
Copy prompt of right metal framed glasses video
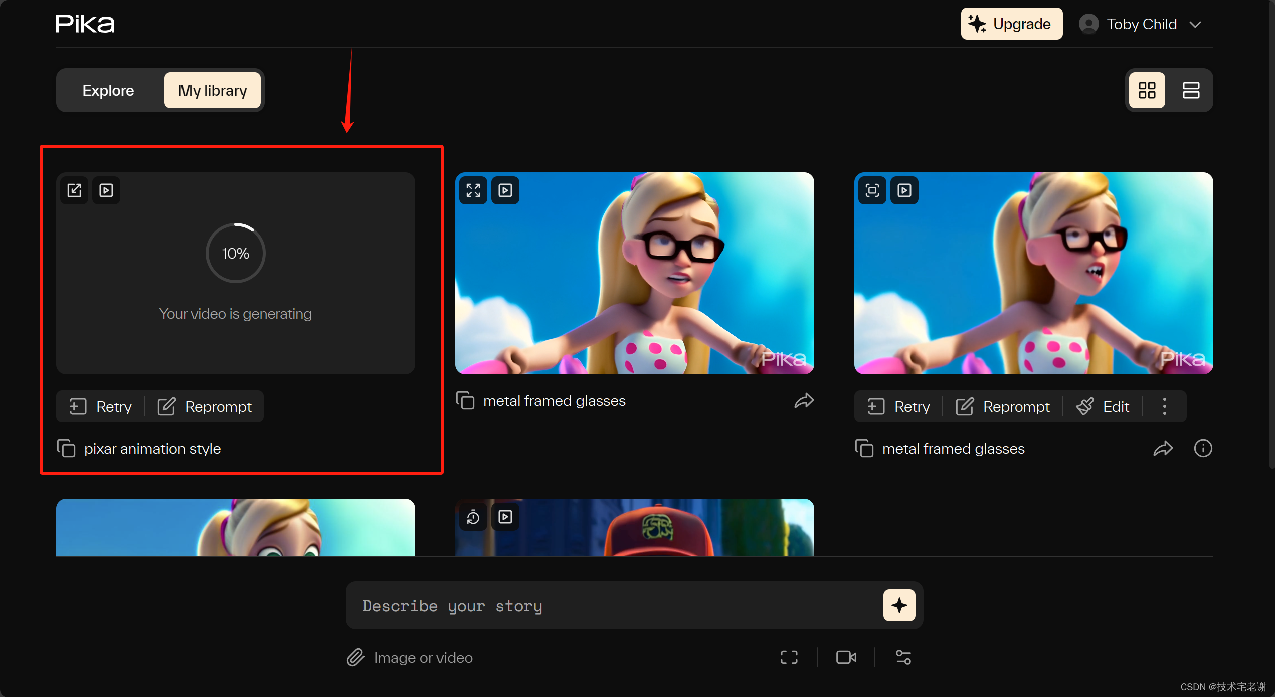click(x=864, y=449)
